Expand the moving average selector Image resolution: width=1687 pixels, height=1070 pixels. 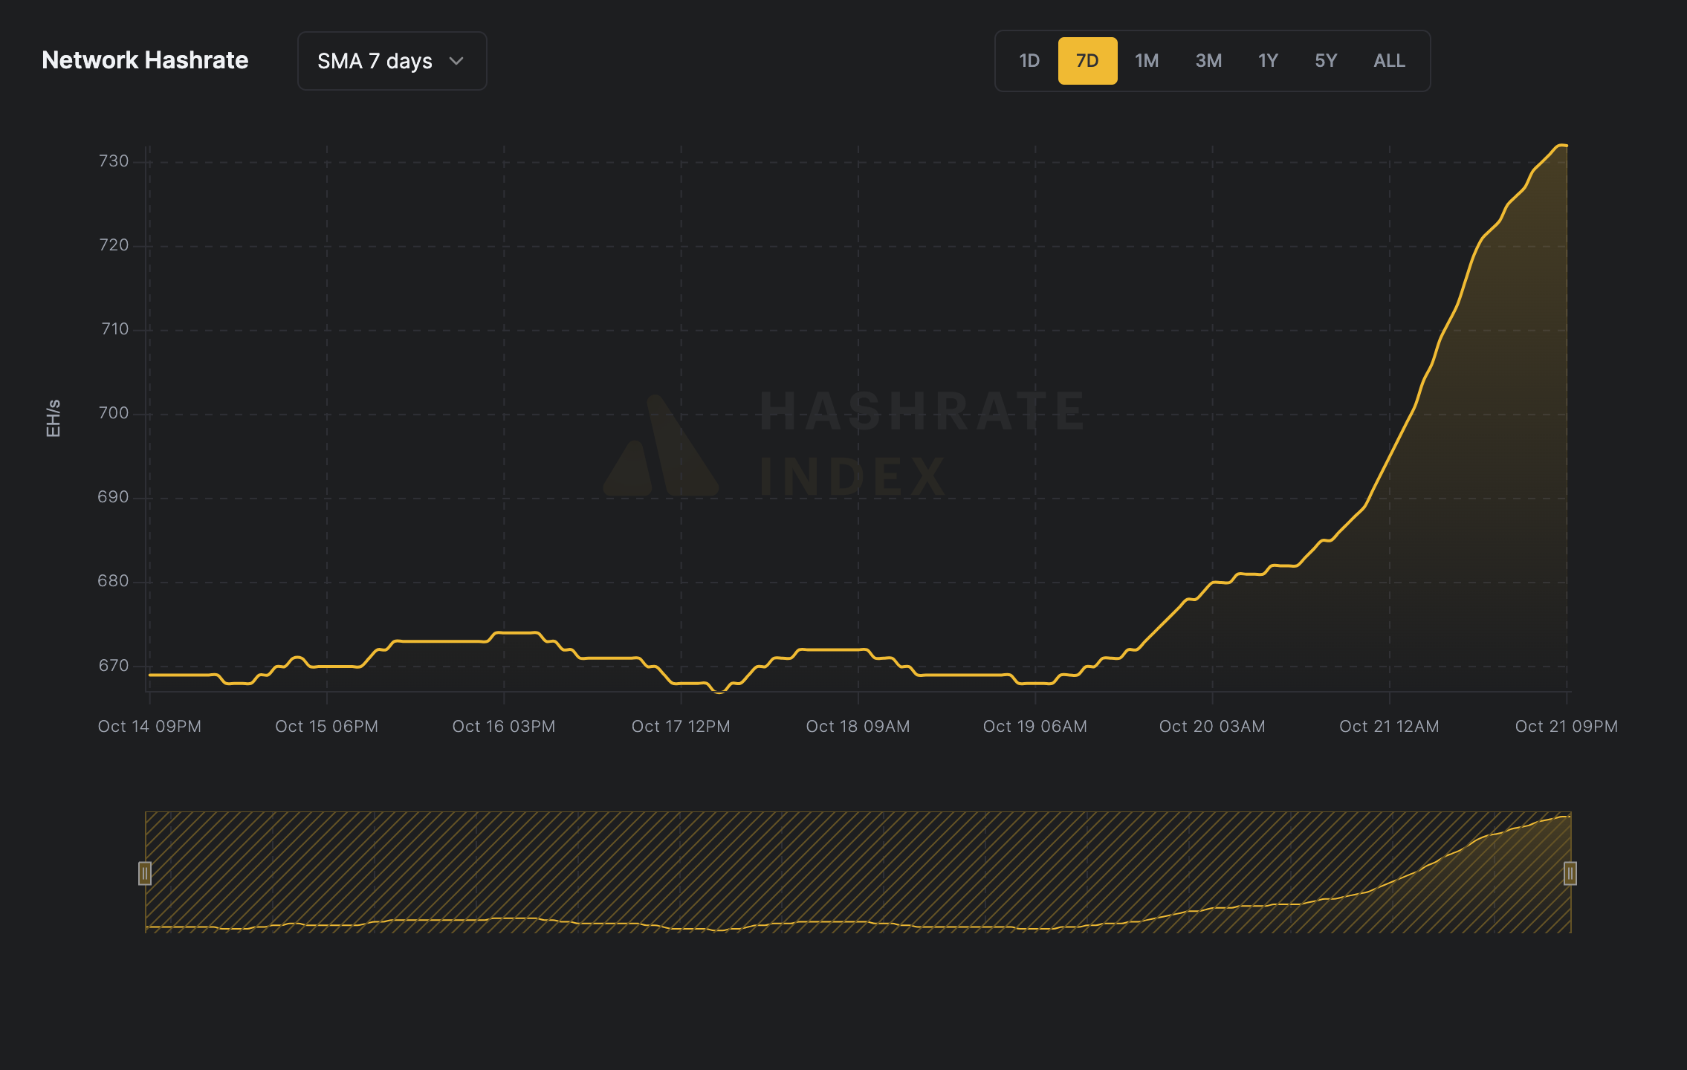point(392,61)
